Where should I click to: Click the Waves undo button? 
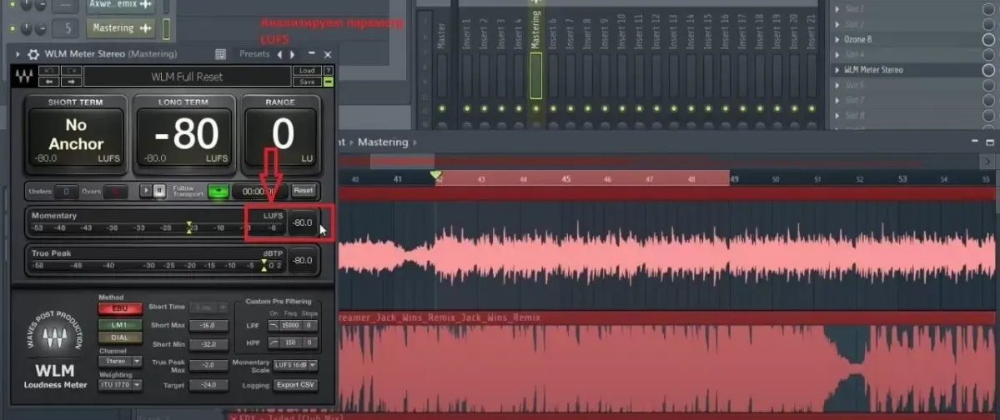[x=49, y=70]
